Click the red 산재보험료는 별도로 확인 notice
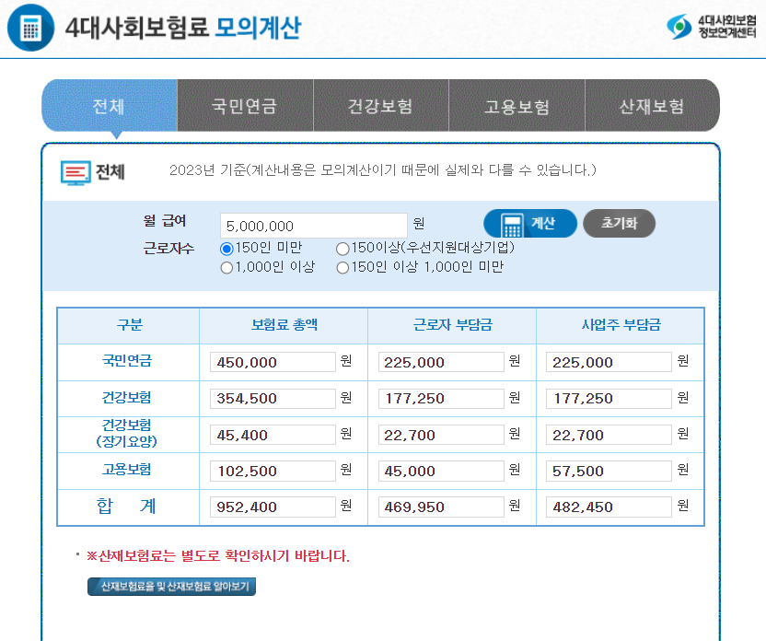Screen dimensions: 766x641 [218, 556]
